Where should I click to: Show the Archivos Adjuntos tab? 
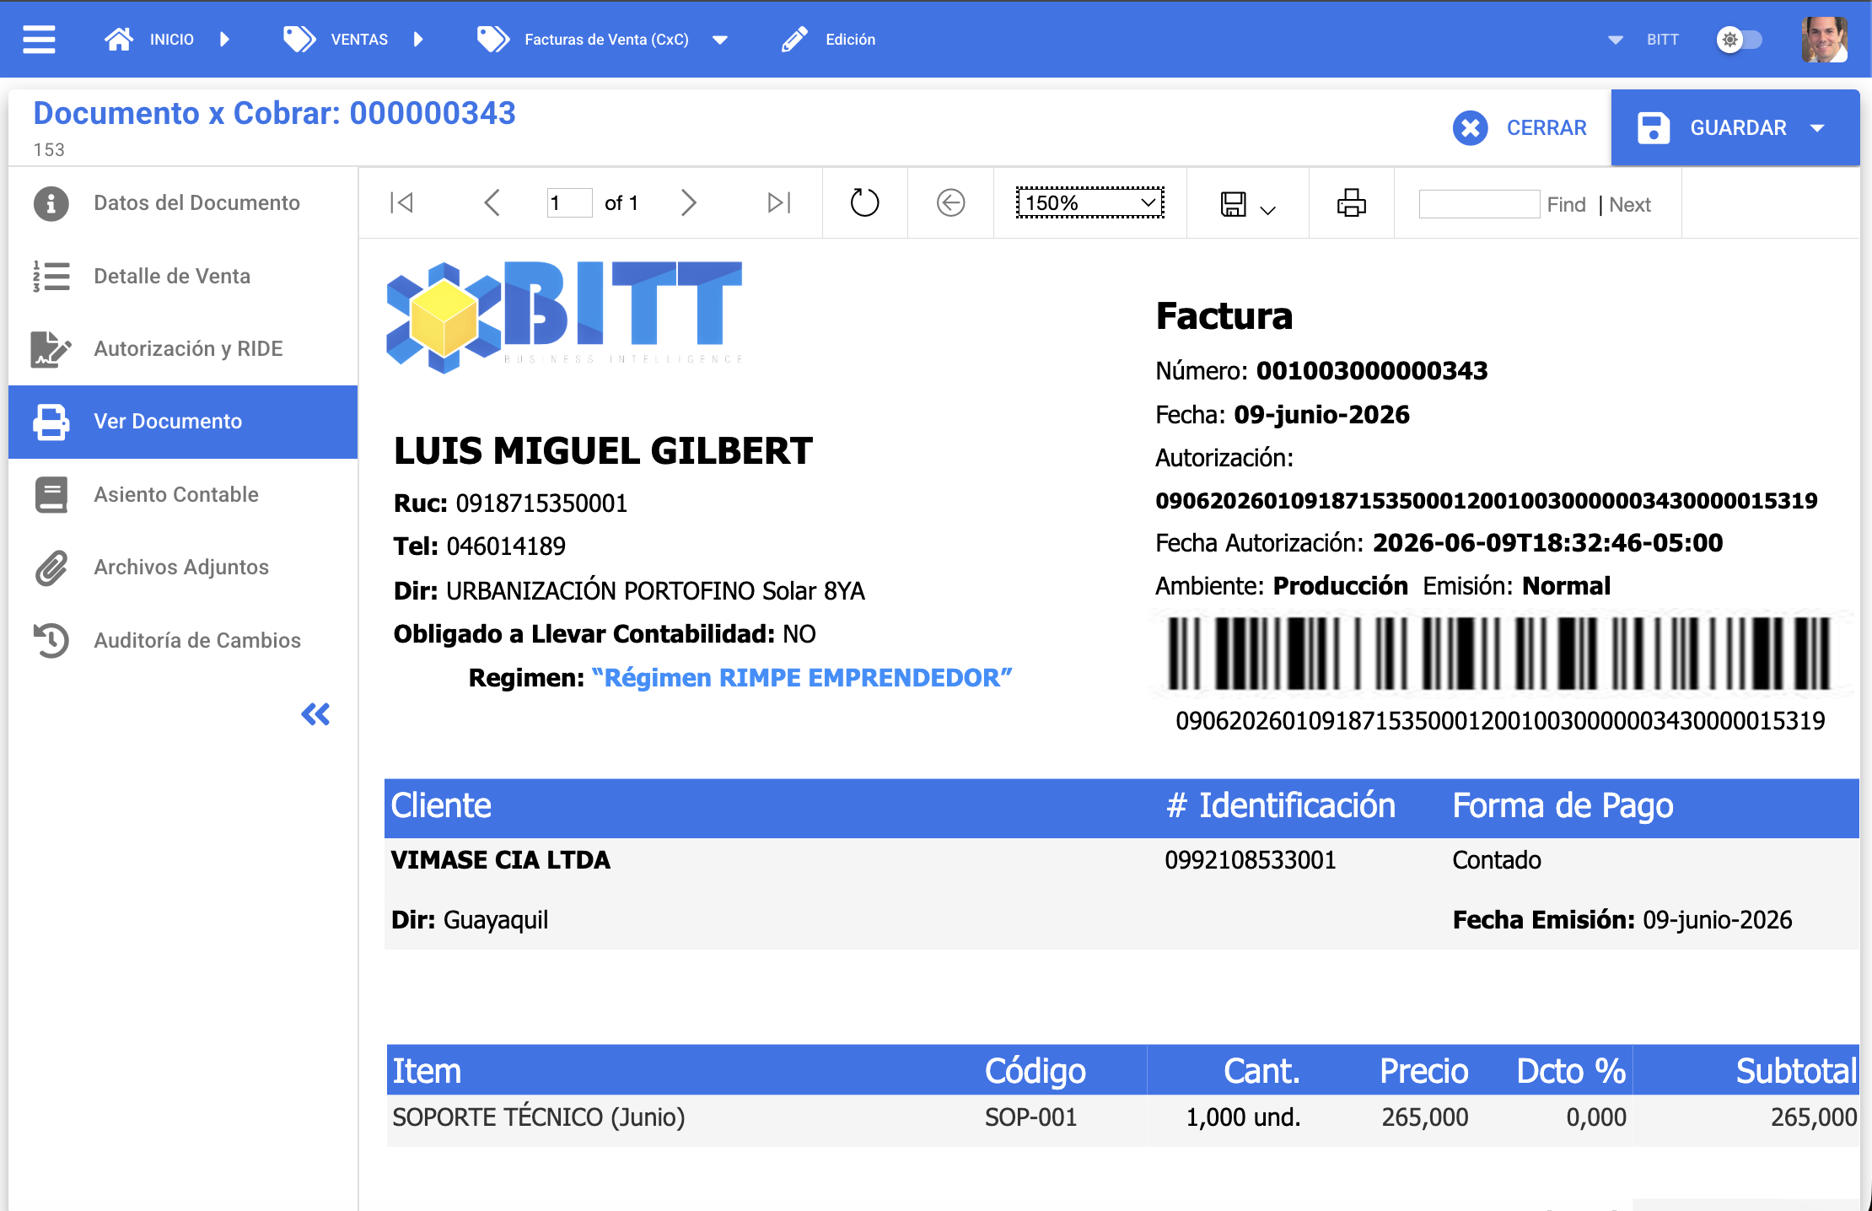pyautogui.click(x=183, y=568)
